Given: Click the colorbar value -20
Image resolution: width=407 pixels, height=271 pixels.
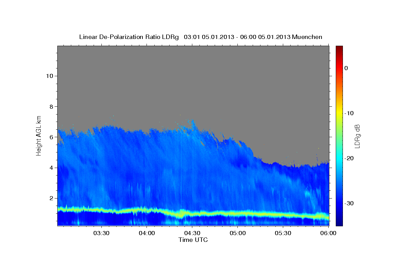Looking at the screenshot, I should click(349, 158).
